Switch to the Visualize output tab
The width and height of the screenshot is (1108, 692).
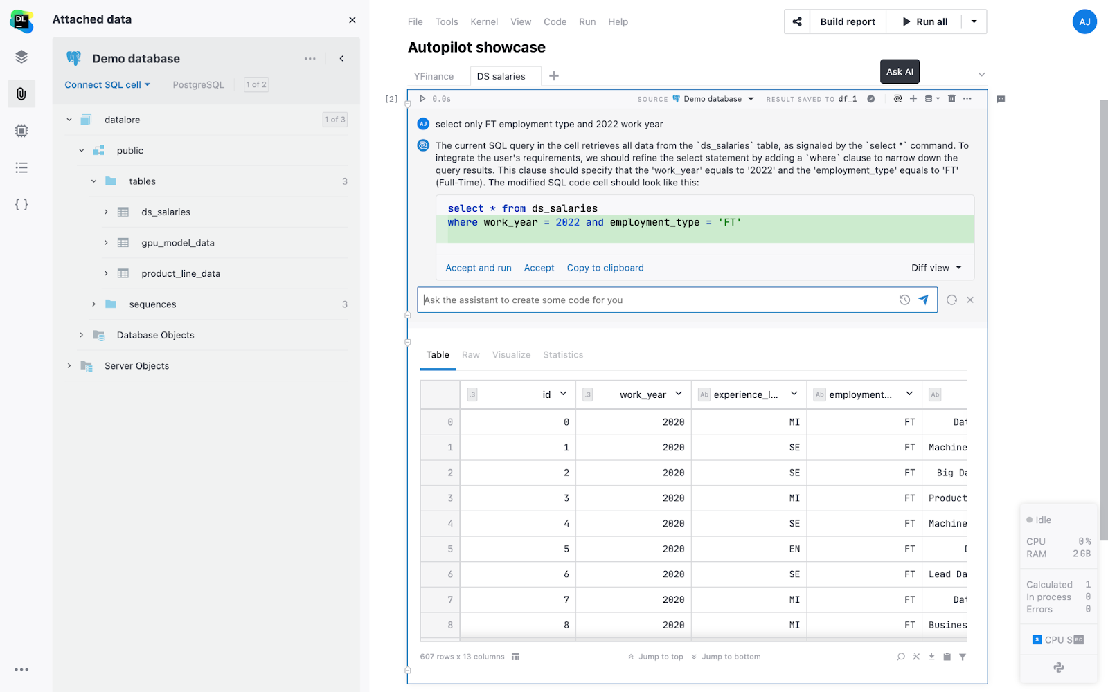tap(511, 355)
